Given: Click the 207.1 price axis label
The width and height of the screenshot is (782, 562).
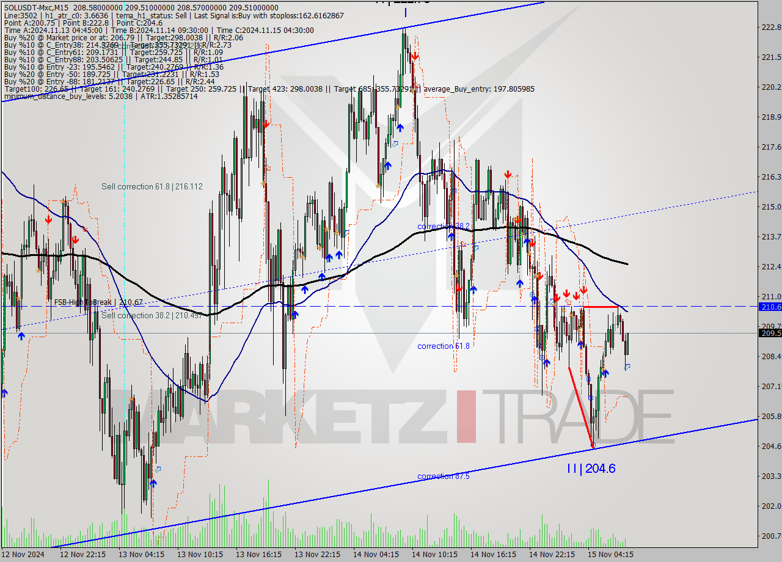Looking at the screenshot, I should 770,386.
